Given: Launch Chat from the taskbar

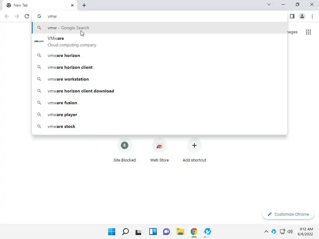Looking at the screenshot, I should [166, 232].
